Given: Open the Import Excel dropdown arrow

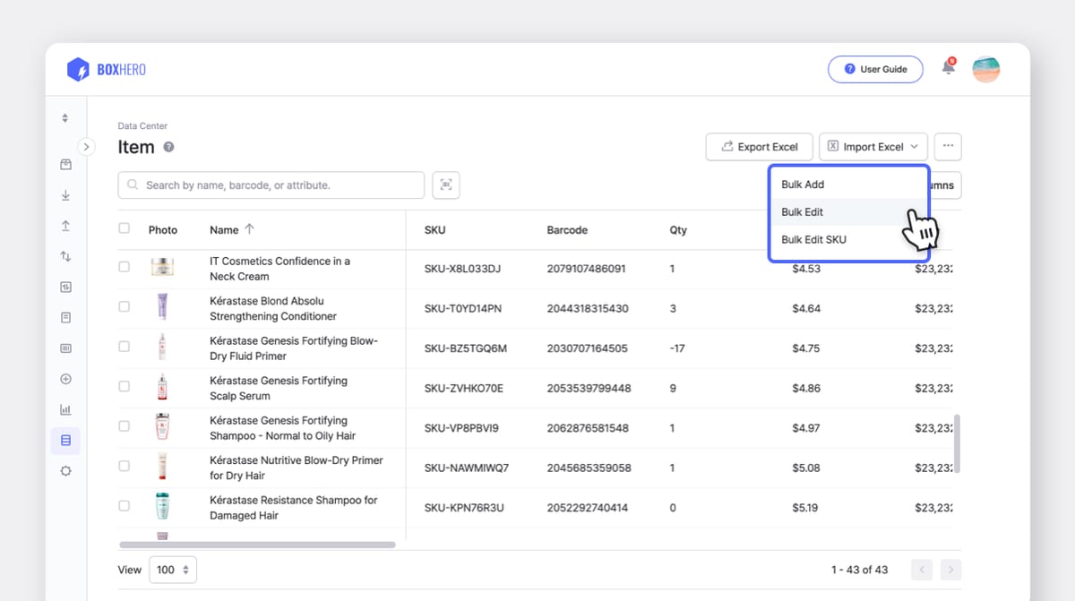Looking at the screenshot, I should click(x=913, y=146).
